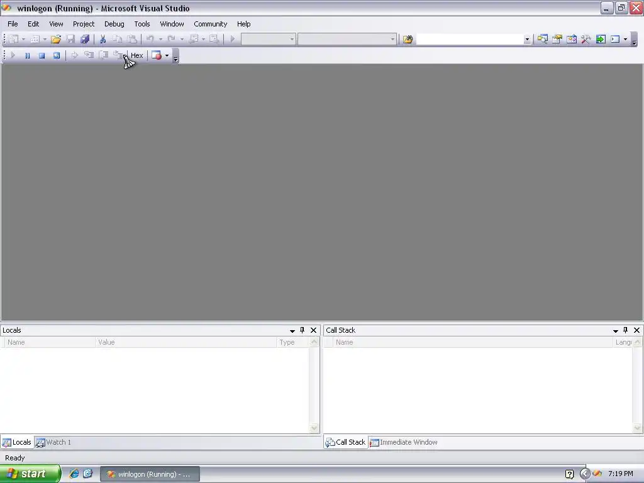
Task: Click inside the Find text box
Action: tap(470, 39)
